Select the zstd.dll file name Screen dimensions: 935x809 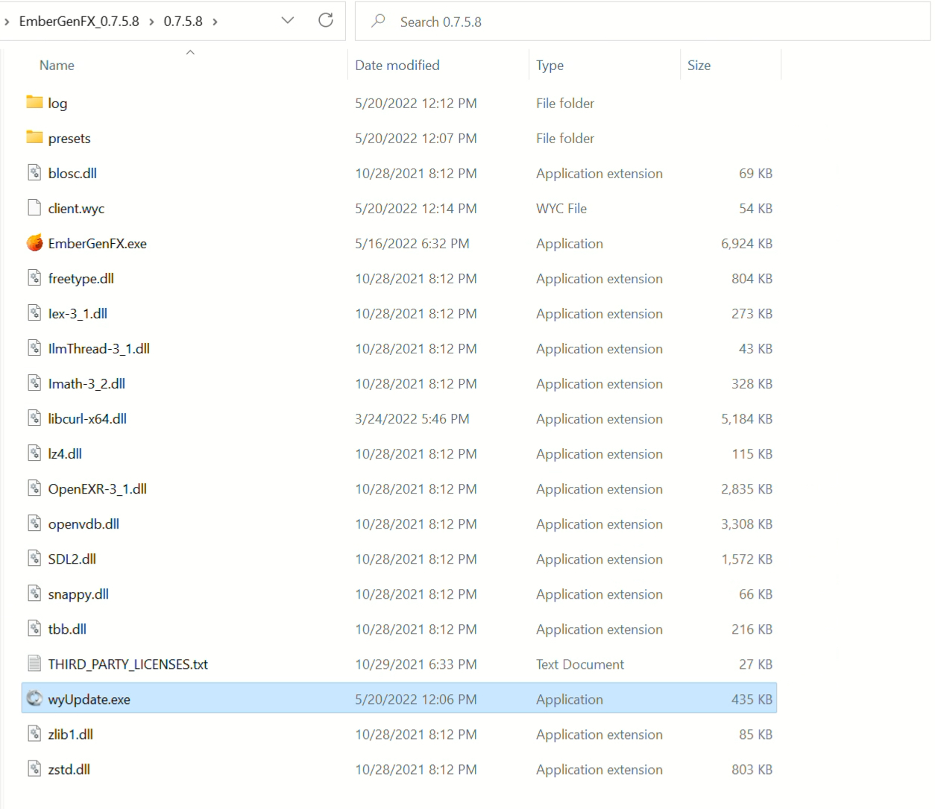pos(69,769)
